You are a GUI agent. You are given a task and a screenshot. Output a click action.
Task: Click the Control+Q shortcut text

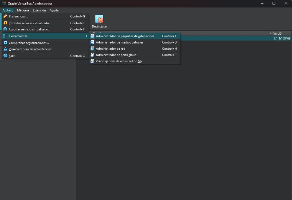[x=78, y=56]
